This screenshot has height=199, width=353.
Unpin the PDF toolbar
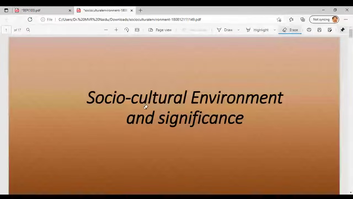point(343,30)
